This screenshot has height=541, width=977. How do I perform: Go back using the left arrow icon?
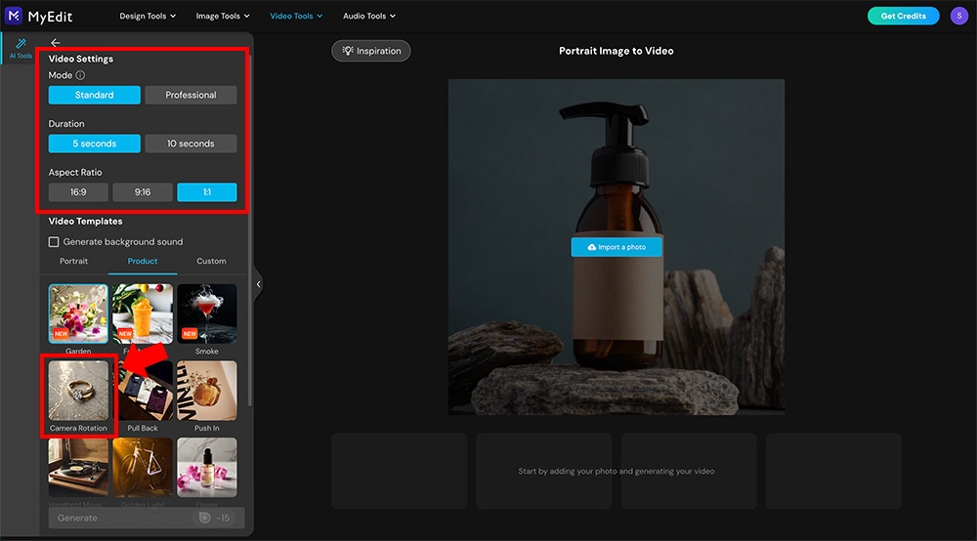click(x=56, y=43)
